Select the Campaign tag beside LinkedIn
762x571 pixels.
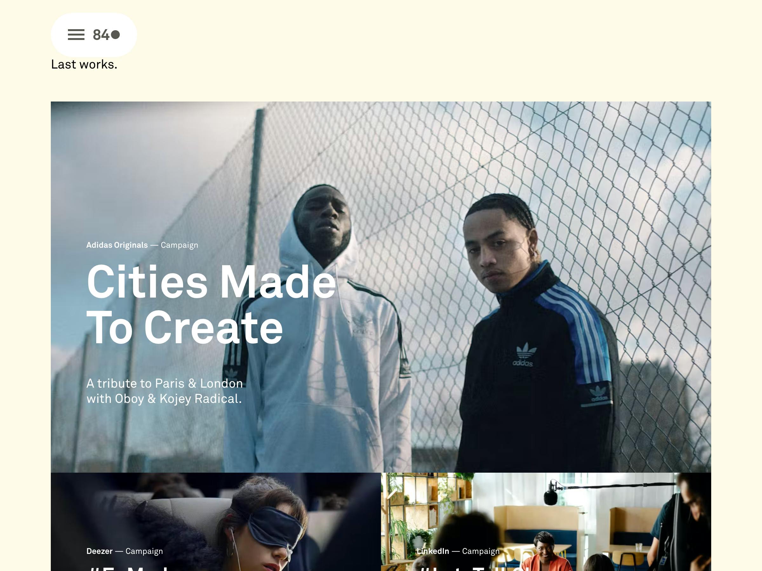coord(481,551)
